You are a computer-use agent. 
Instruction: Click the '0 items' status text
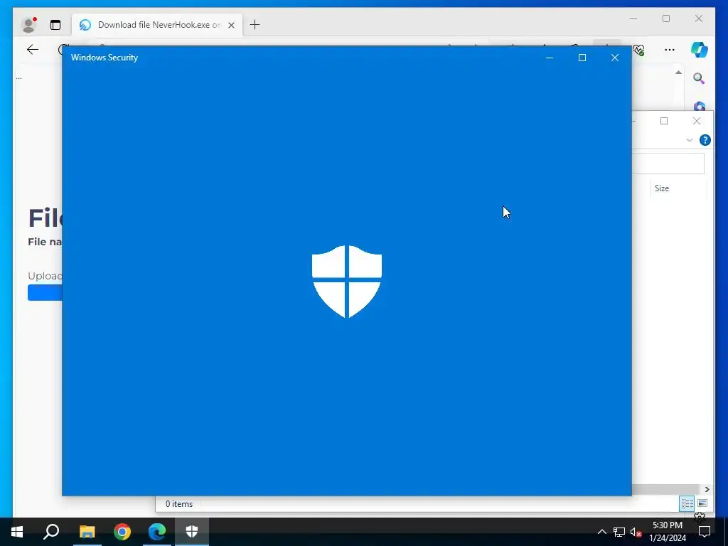pyautogui.click(x=178, y=504)
